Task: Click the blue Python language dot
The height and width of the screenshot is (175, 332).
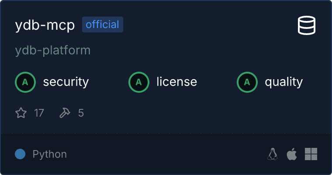Action: (x=20, y=154)
